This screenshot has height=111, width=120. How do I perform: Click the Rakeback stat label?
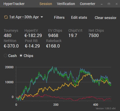click(x=54, y=41)
